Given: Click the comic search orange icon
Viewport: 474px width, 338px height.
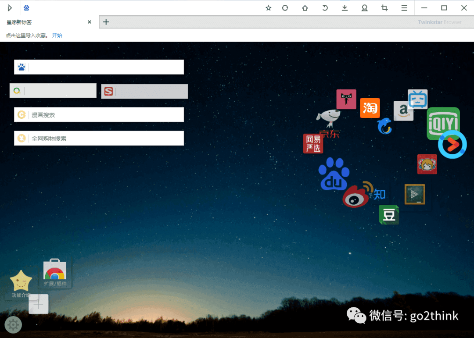Looking at the screenshot, I should (22, 115).
